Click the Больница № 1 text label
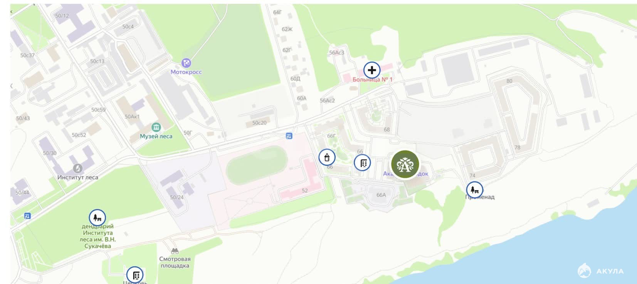Screen dimensions: 637x284 [x=372, y=80]
